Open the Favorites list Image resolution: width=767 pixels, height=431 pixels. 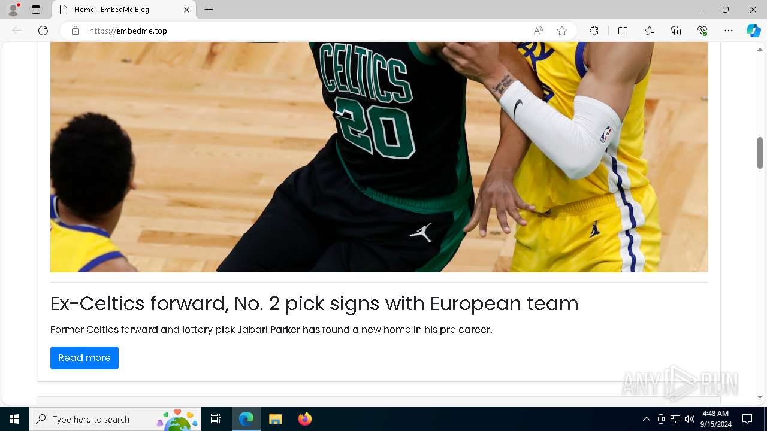point(650,31)
